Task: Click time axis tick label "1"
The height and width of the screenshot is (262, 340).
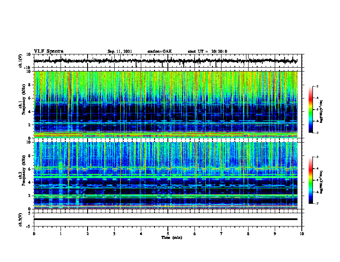Action: (x=61, y=234)
